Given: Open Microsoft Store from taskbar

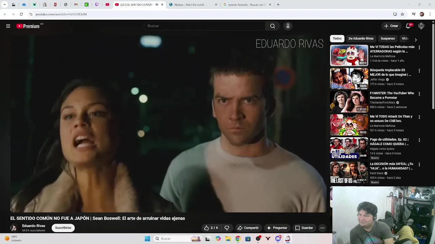Looking at the screenshot, I should tap(248, 239).
